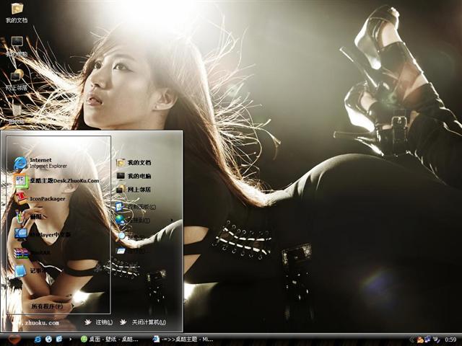462x346 pixels.
Task: Click the 注销(L) log off button
Action: (x=98, y=322)
